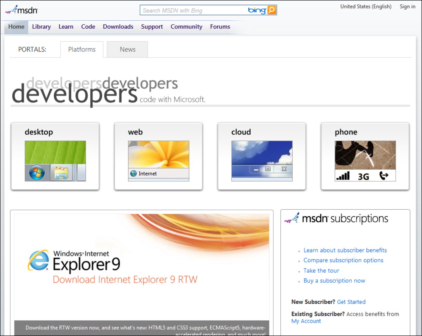The height and width of the screenshot is (336, 422).
Task: Click the 3G indicator in phone tile
Action: (363, 176)
